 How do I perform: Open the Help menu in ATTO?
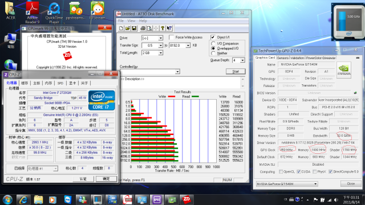(143, 20)
